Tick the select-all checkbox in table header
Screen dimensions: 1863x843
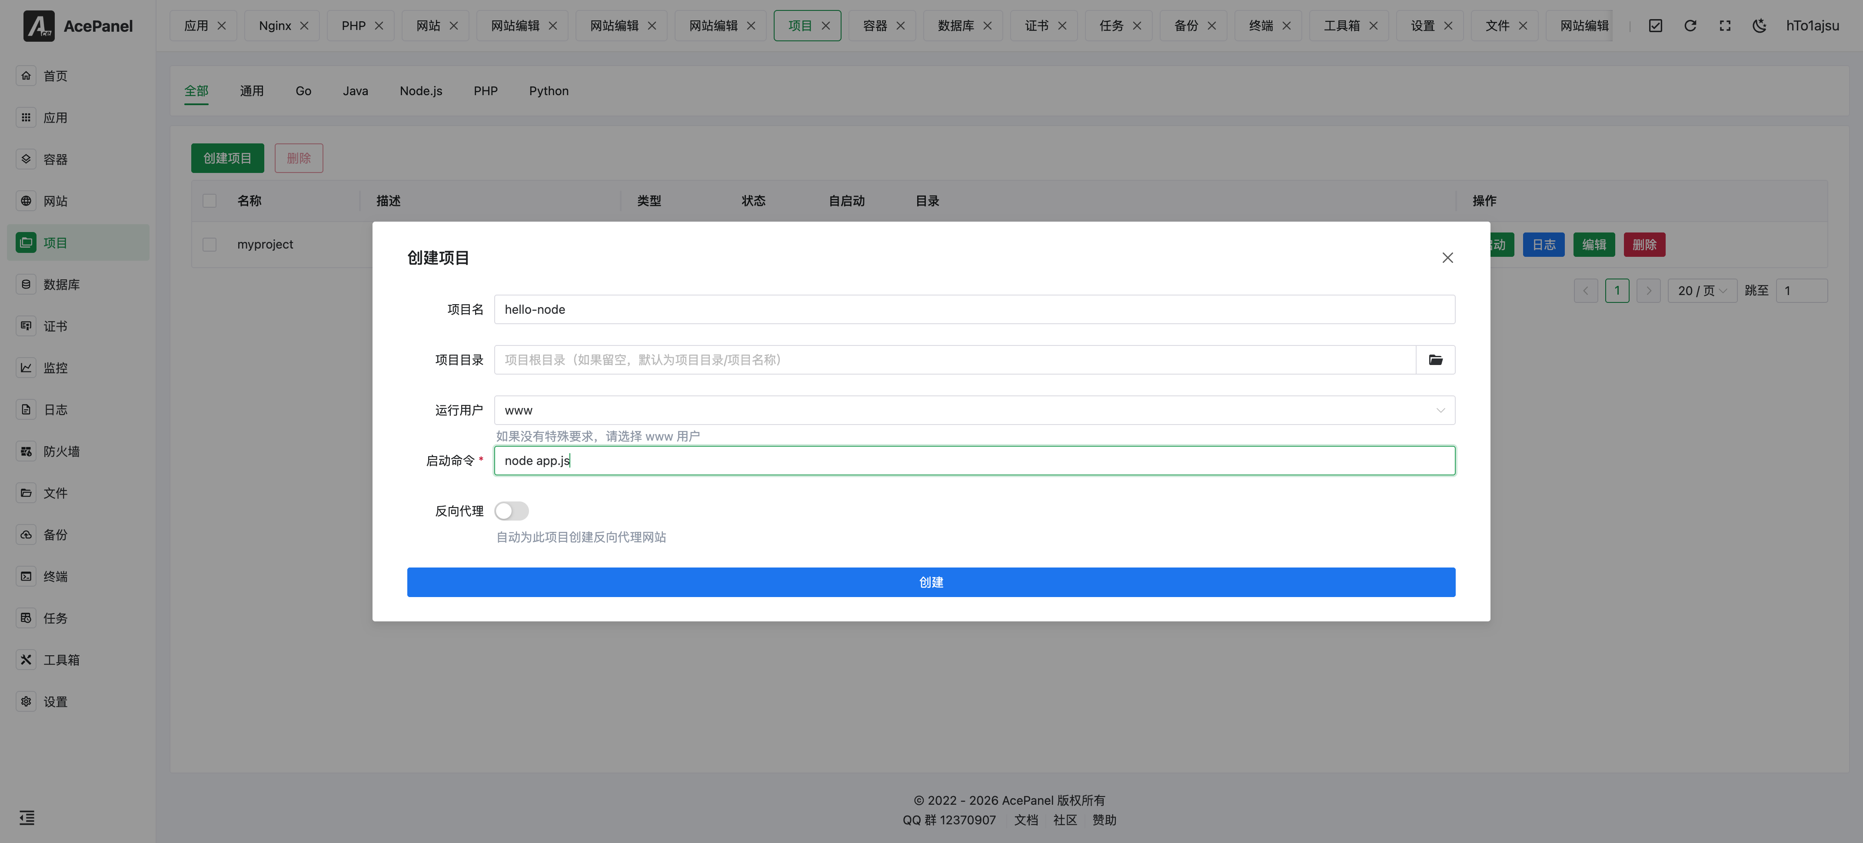[x=210, y=201]
